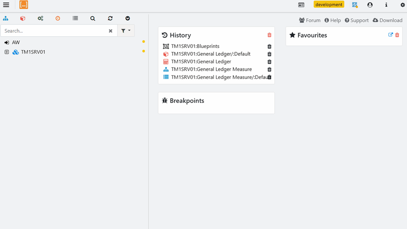Click the refresh icon in toolbar
This screenshot has width=407, height=229.
tap(110, 18)
